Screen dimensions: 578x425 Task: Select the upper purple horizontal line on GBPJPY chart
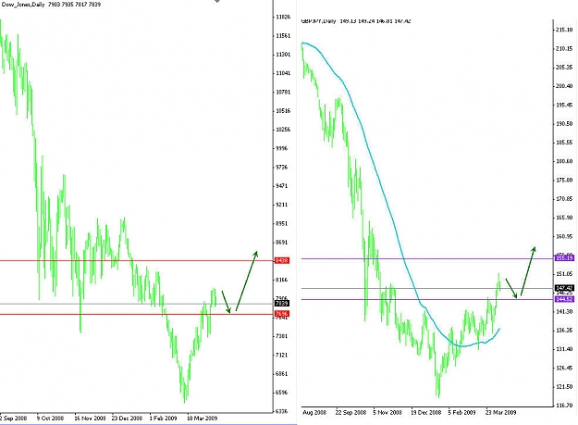[x=427, y=258]
